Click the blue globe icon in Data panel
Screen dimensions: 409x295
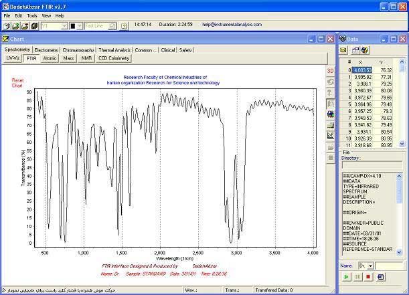365,50
